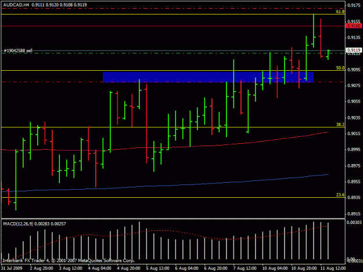Image resolution: width=363 pixels, height=272 pixels.
Task: Click the 4 Aug 04:00 time label
Action: tap(100, 268)
